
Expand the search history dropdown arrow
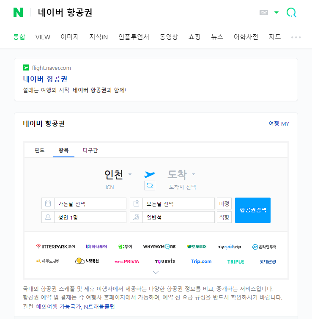coord(276,13)
